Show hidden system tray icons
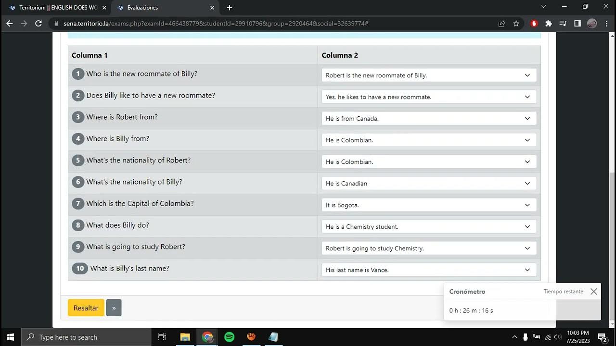The height and width of the screenshot is (346, 616). [514, 337]
